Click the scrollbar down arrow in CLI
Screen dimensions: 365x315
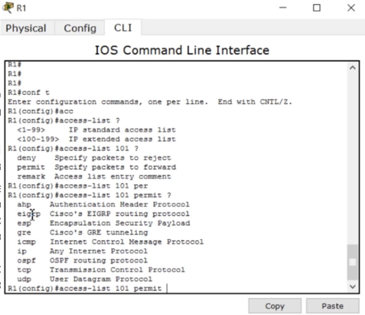click(353, 287)
